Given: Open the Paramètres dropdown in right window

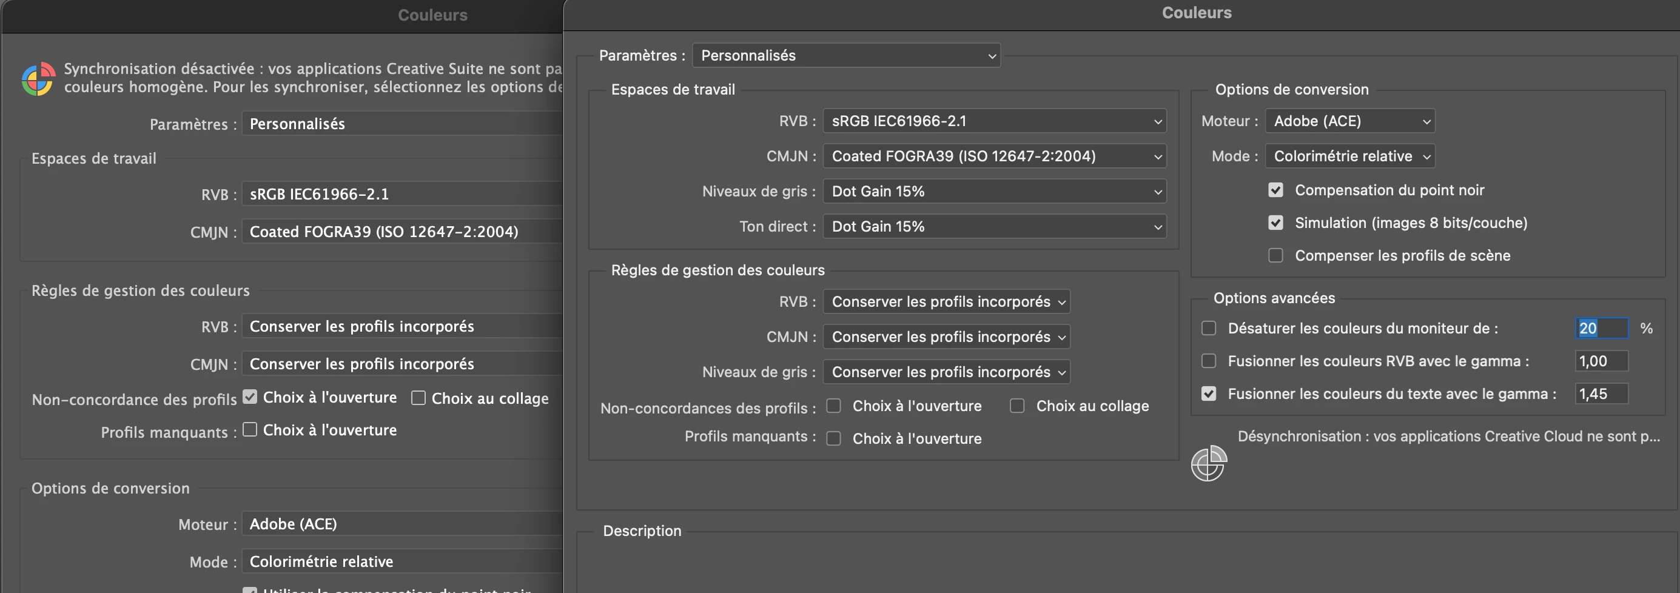Looking at the screenshot, I should coord(846,55).
